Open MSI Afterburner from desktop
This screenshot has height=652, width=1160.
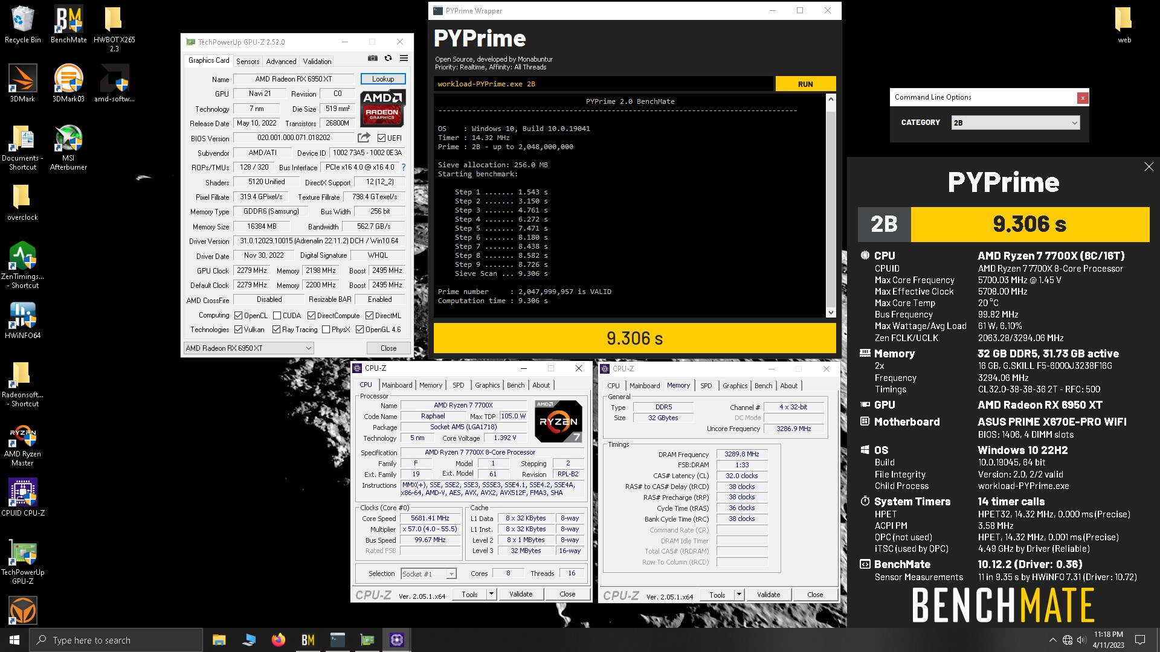click(68, 147)
